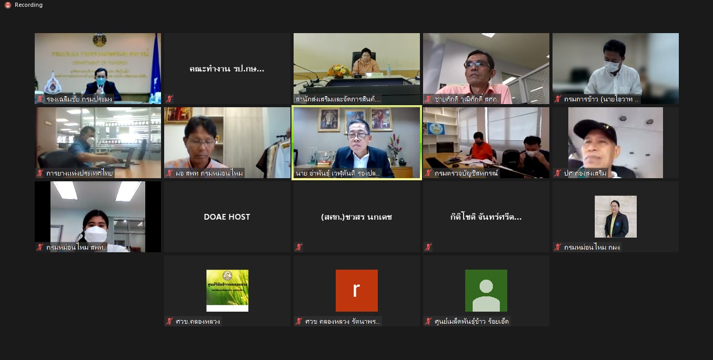Click the green default profile avatar
Screen dimensions: 713x360
[486, 291]
